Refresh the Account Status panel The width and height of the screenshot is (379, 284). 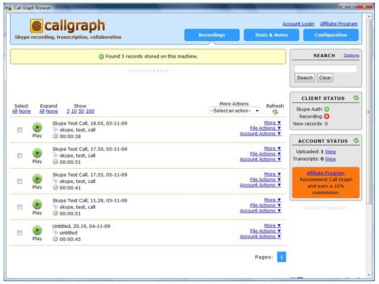click(355, 141)
